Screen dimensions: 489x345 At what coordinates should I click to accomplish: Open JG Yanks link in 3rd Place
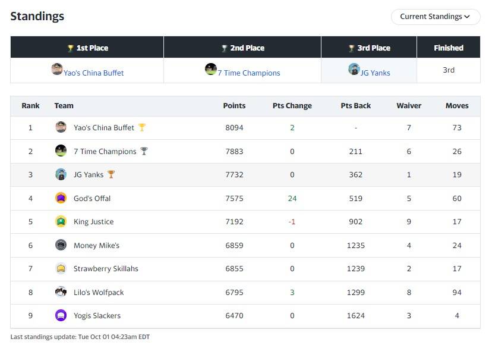tap(375, 73)
